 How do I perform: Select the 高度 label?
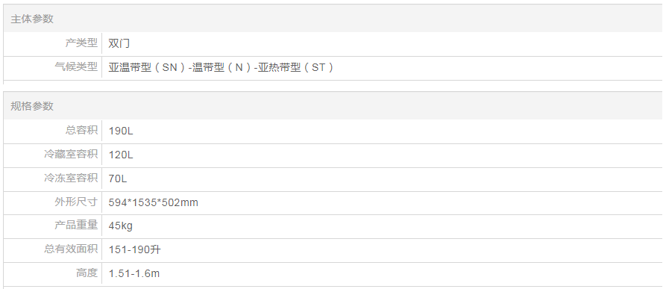87,273
